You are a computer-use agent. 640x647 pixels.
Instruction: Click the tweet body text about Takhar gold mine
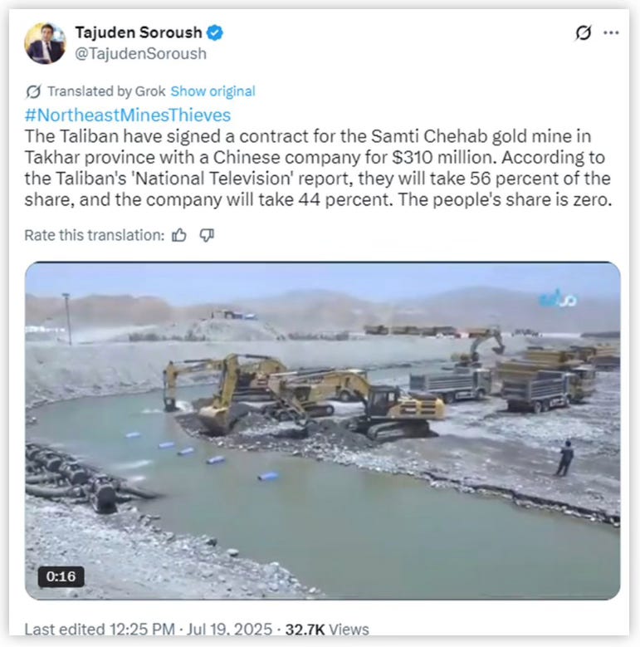click(318, 168)
